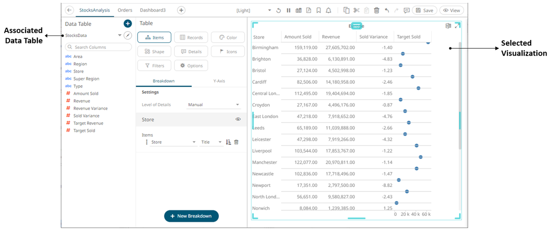Image resolution: width=549 pixels, height=230 pixels.
Task: Click the Save button
Action: (424, 10)
